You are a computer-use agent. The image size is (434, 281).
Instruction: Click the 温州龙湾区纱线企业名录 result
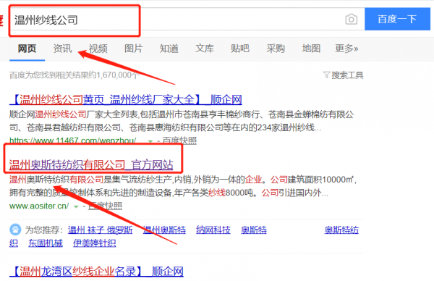click(96, 272)
